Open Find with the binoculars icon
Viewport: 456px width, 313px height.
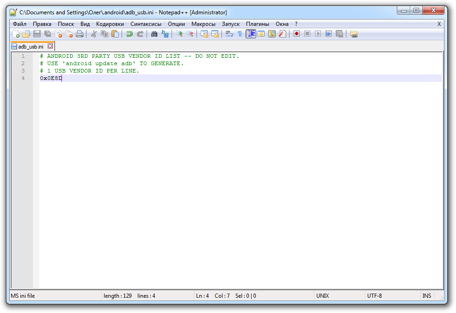(x=154, y=34)
